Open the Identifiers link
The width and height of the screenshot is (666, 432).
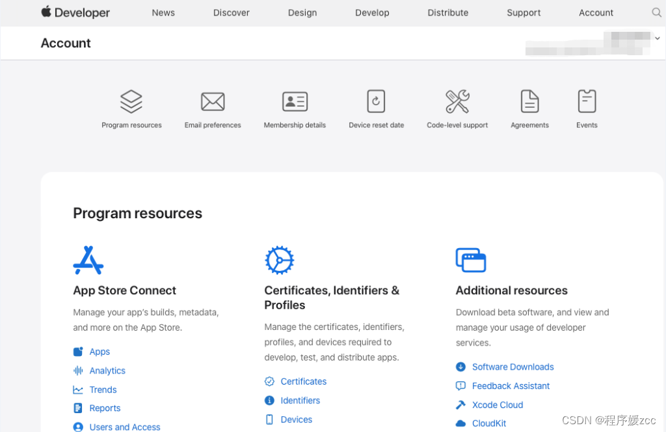[300, 401]
